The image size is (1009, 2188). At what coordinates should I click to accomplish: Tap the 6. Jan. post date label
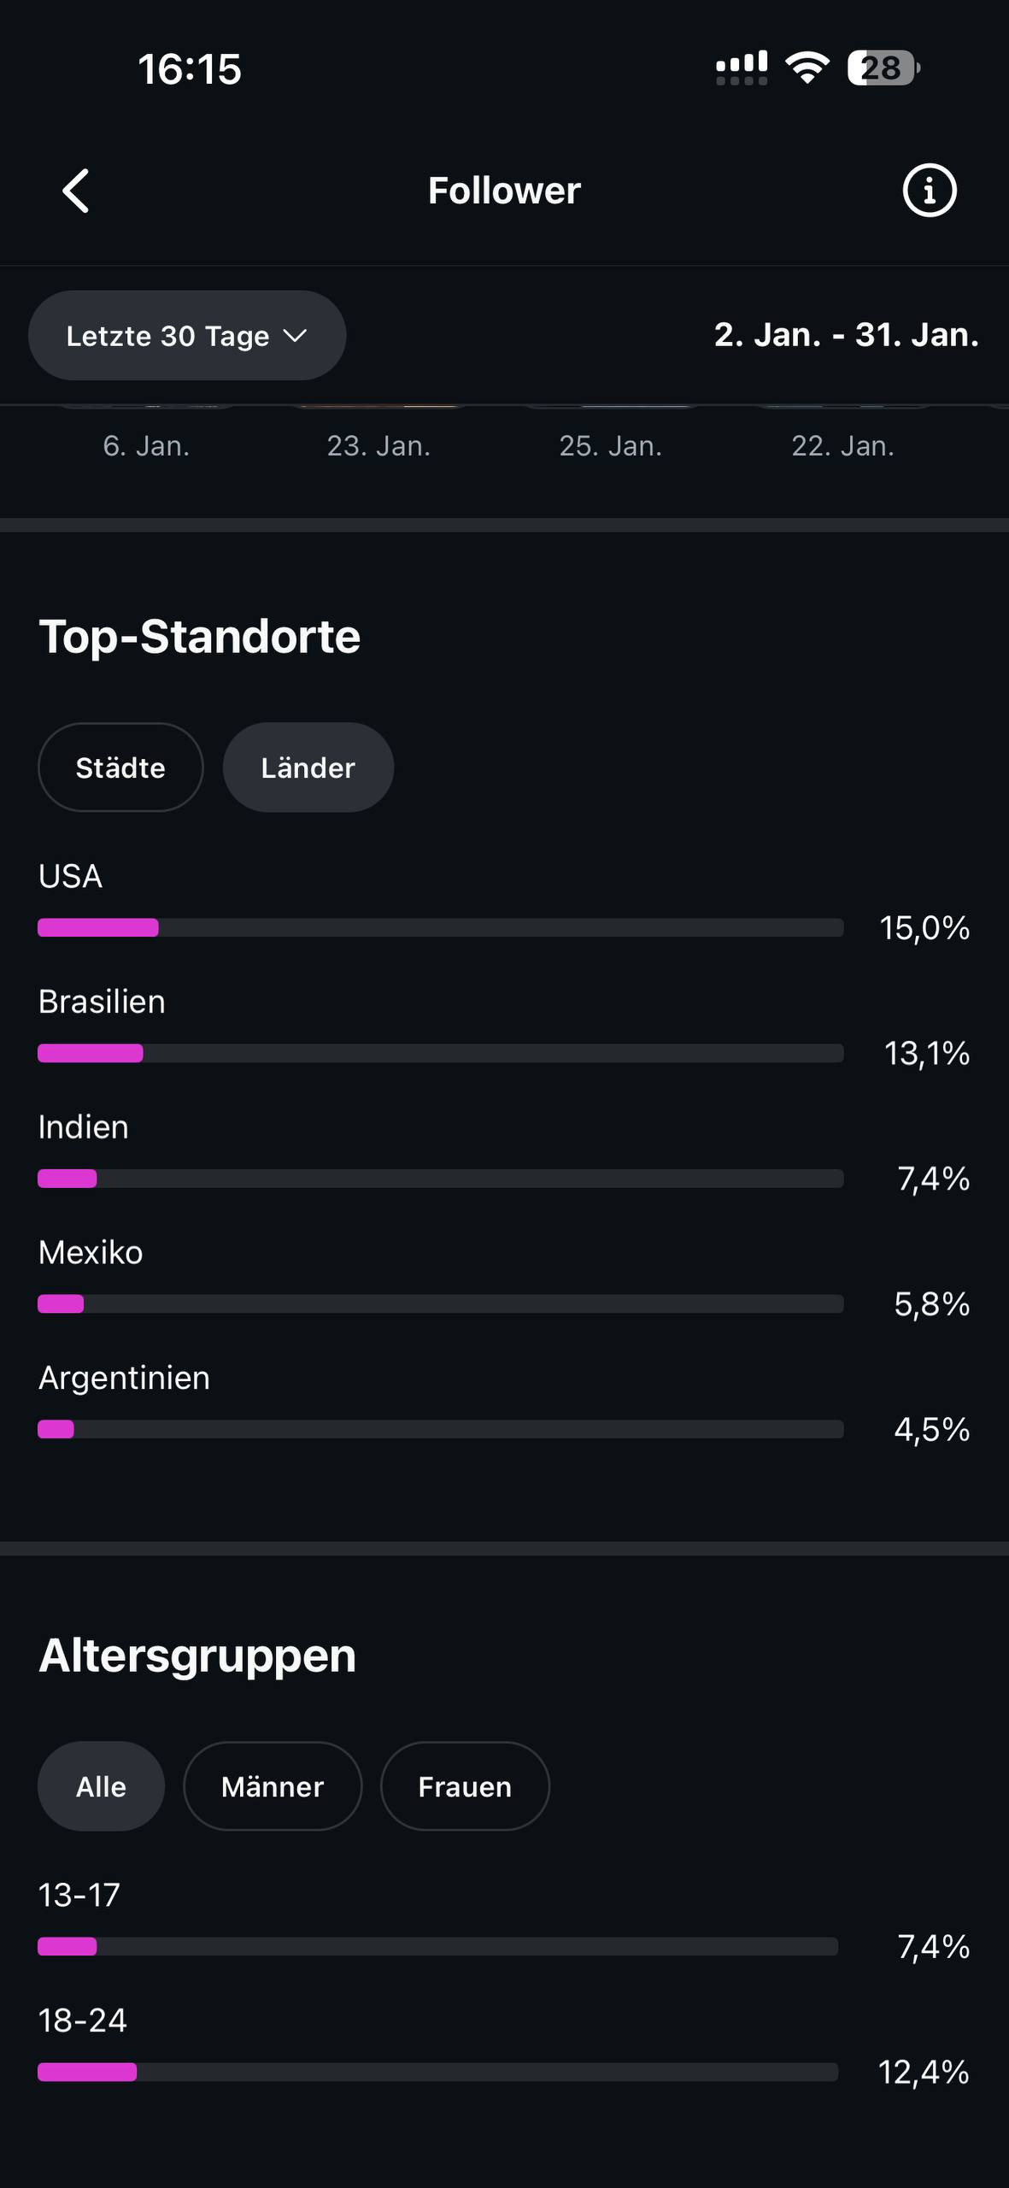click(x=146, y=446)
